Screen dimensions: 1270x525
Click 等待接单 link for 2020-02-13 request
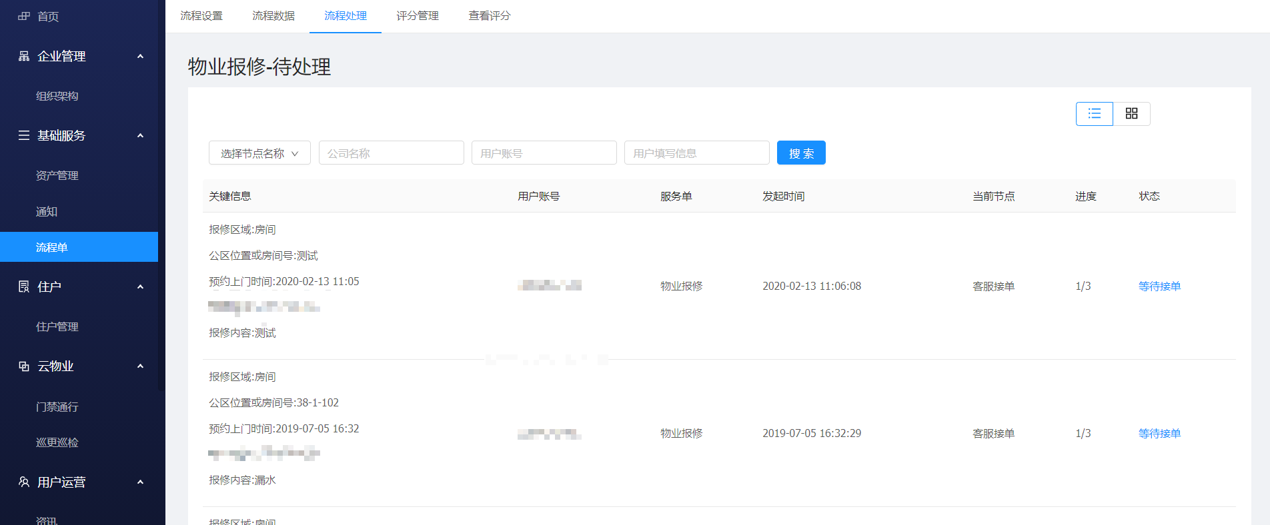[1159, 286]
